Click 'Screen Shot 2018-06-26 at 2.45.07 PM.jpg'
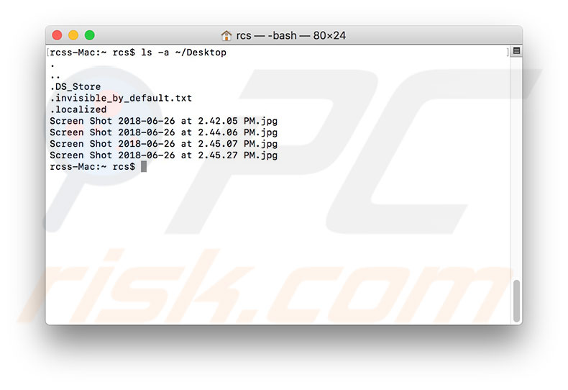Image resolution: width=568 pixels, height=390 pixels. 164,144
